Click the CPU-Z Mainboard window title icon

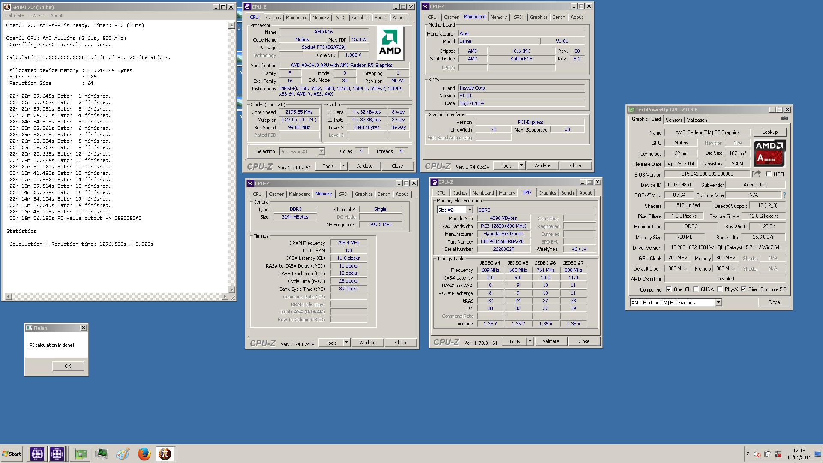pos(426,6)
